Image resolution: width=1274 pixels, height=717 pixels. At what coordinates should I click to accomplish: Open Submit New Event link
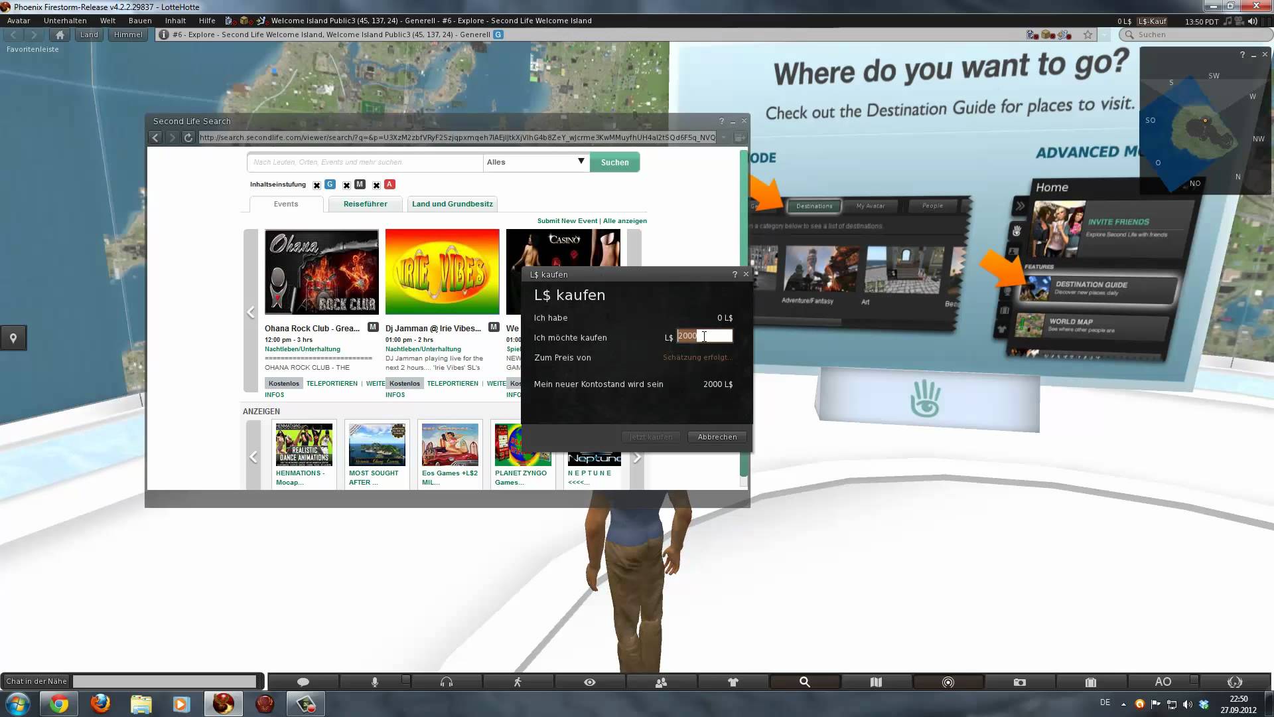567,221
